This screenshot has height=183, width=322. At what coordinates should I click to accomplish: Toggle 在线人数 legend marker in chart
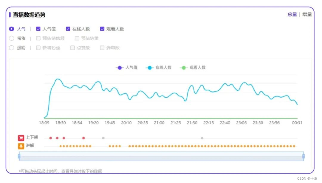coord(150,68)
